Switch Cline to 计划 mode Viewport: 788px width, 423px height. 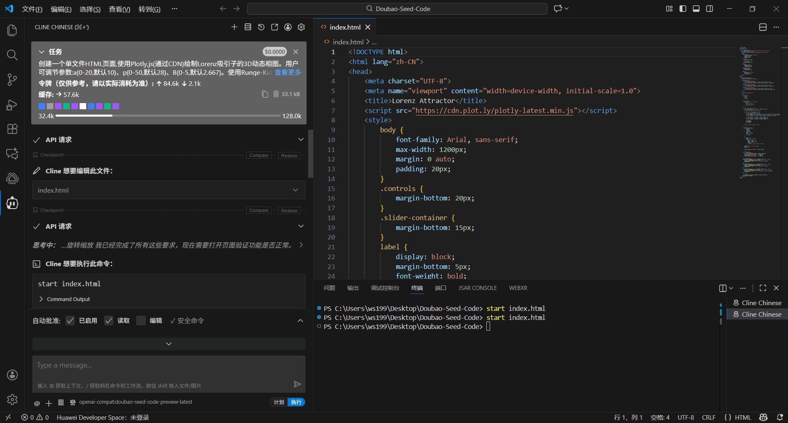[279, 402]
